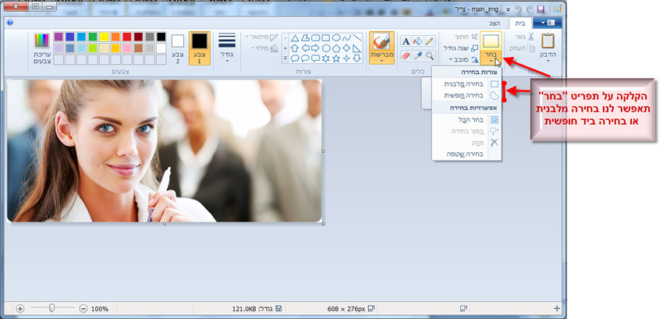Image resolution: width=663 pixels, height=319 pixels.
Task: Choose free-form selection (בחירה חופשית) menu item
Action: pyautogui.click(x=466, y=95)
